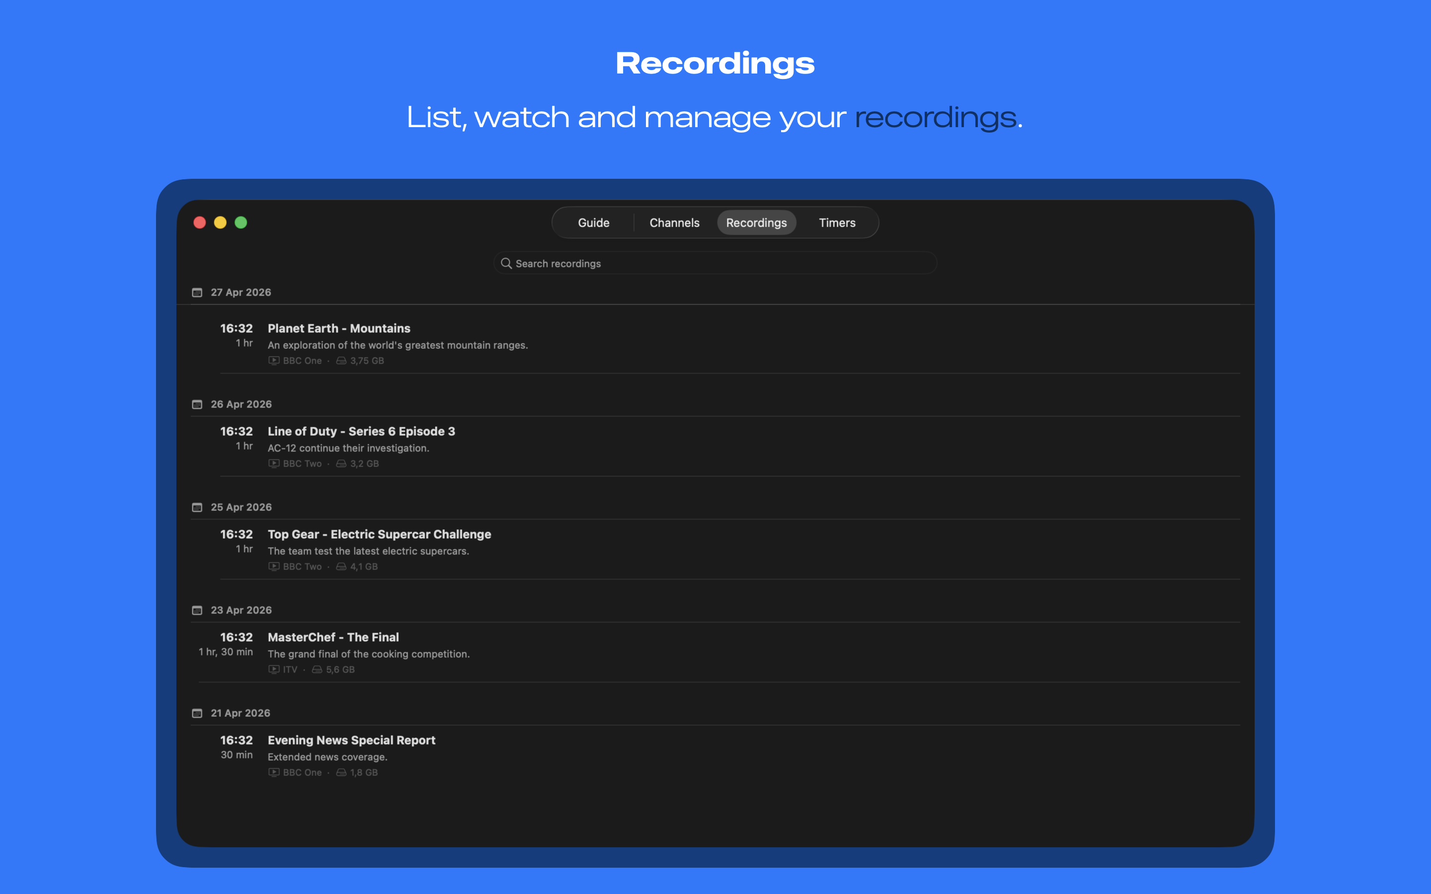Image resolution: width=1431 pixels, height=894 pixels.
Task: Click BBC One label in Planet Earth row
Action: click(302, 361)
